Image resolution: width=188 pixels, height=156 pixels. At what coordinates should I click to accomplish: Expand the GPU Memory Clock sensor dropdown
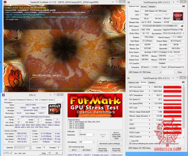coord(150,91)
